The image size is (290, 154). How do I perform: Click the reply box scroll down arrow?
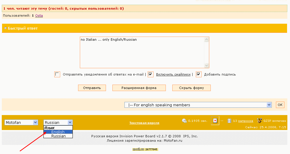pos(206,66)
